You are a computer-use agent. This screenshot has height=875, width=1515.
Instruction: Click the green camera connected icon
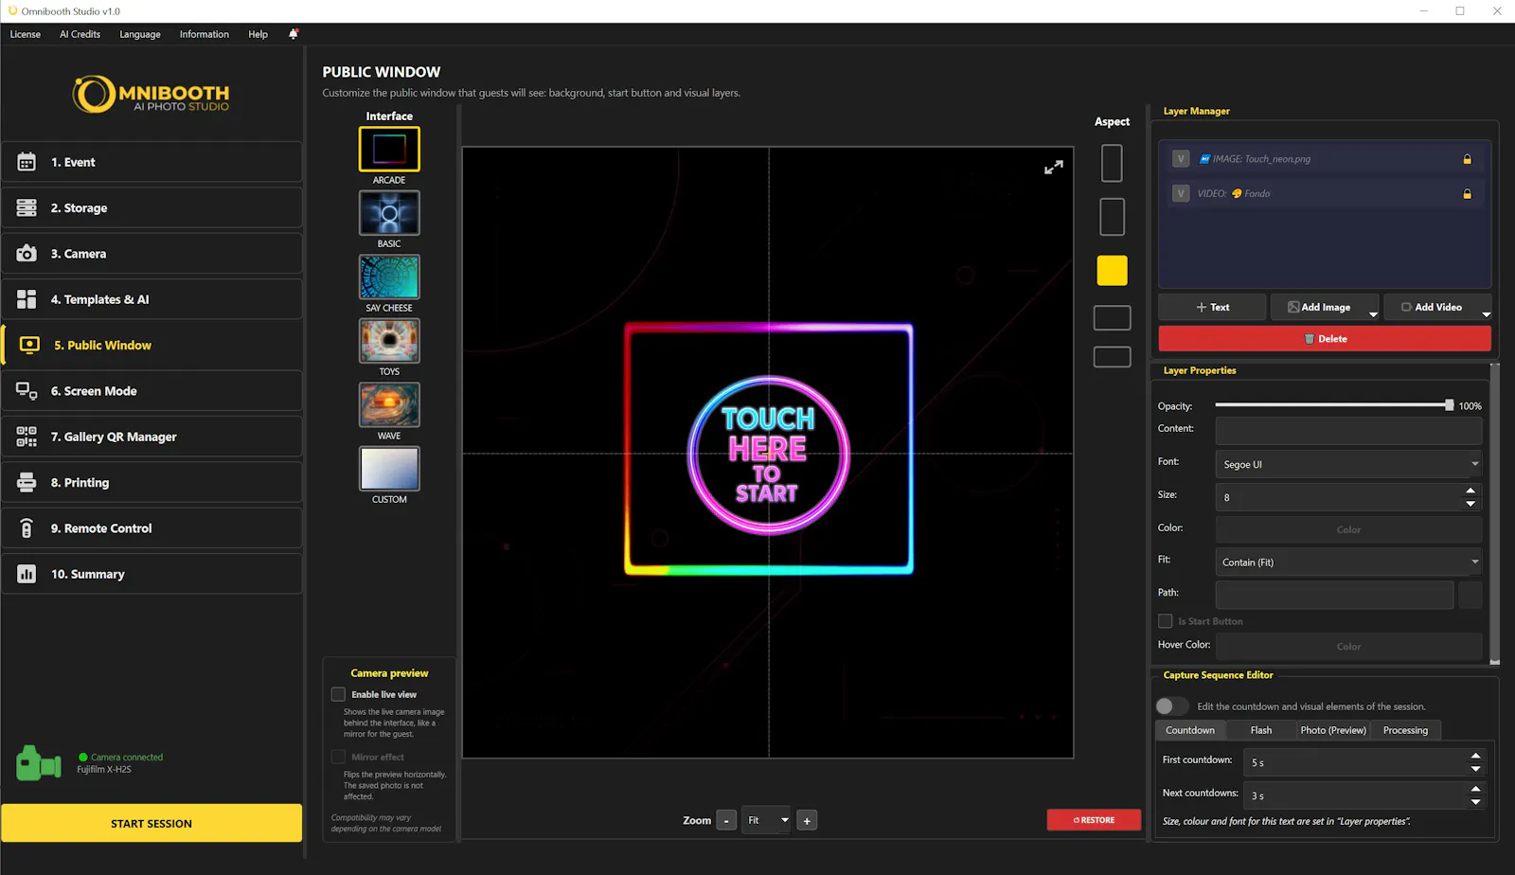[x=39, y=763]
